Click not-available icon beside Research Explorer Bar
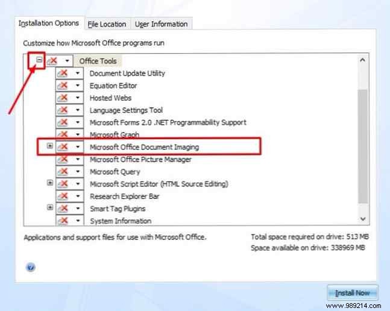This screenshot has height=311, width=390. coord(63,196)
